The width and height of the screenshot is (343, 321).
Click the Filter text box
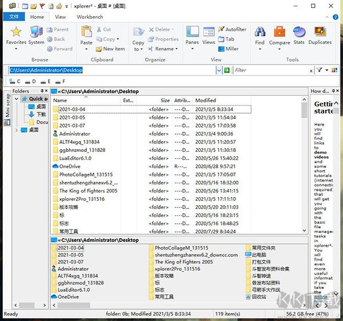[271, 70]
